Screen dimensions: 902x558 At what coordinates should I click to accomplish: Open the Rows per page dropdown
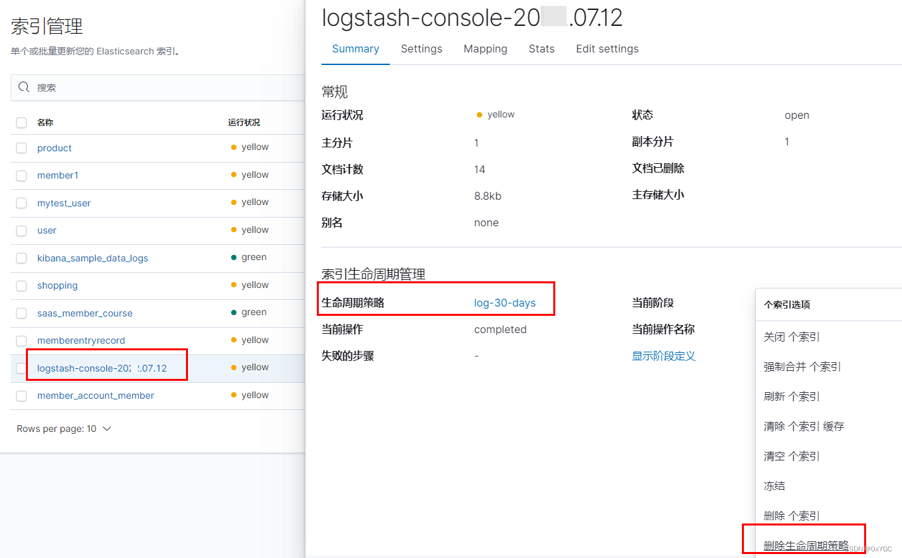[x=64, y=429]
